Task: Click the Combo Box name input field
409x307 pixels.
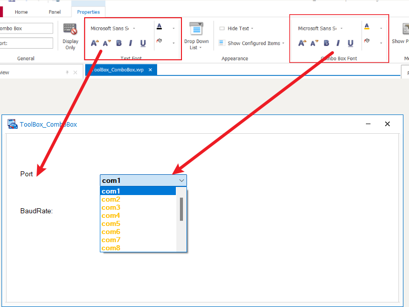Action: click(x=26, y=28)
